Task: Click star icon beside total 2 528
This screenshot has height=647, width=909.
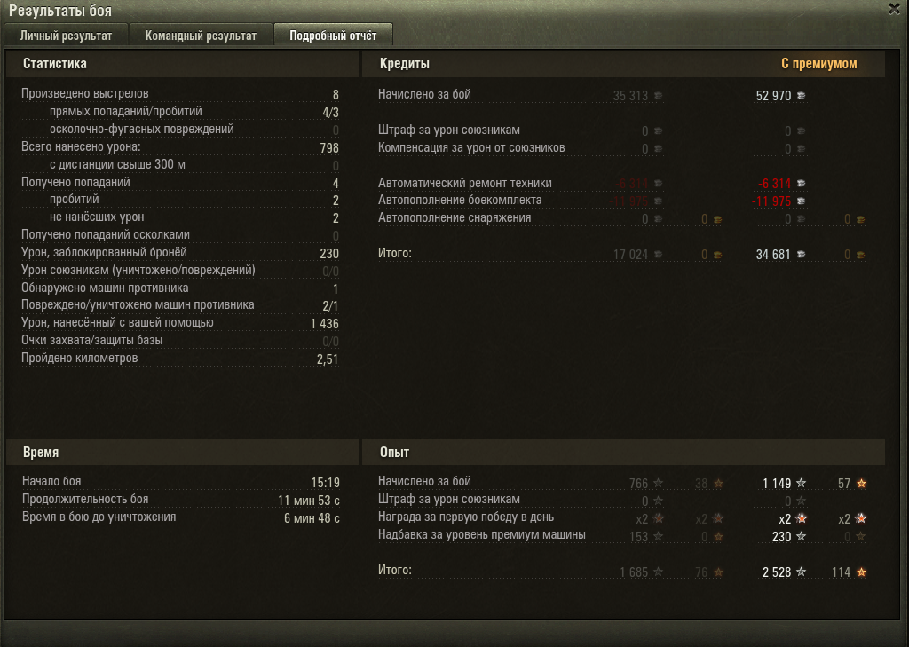Action: point(802,572)
